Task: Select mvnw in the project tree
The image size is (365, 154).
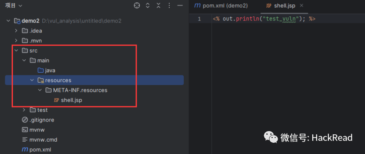Action: click(37, 130)
